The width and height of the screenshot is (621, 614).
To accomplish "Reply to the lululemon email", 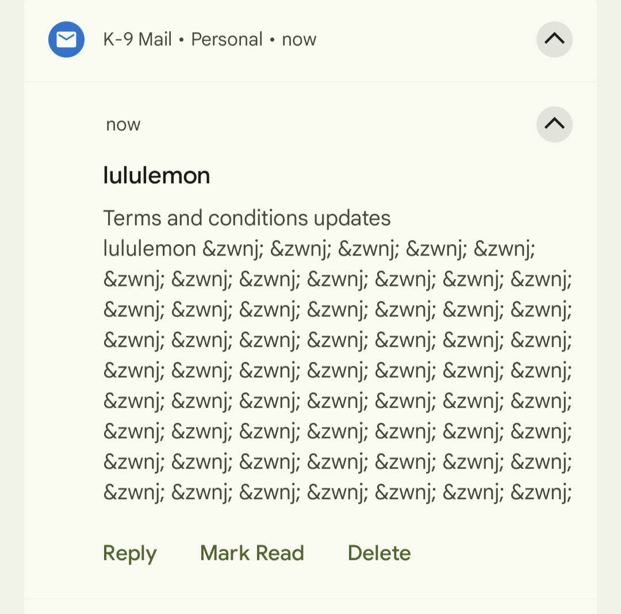I will point(130,553).
